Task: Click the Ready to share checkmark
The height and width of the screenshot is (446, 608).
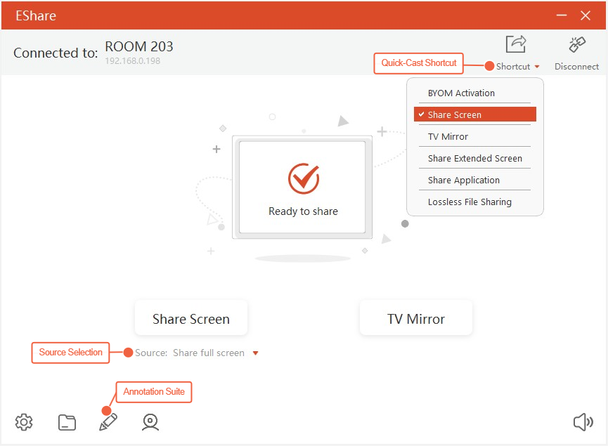Action: coord(304,179)
